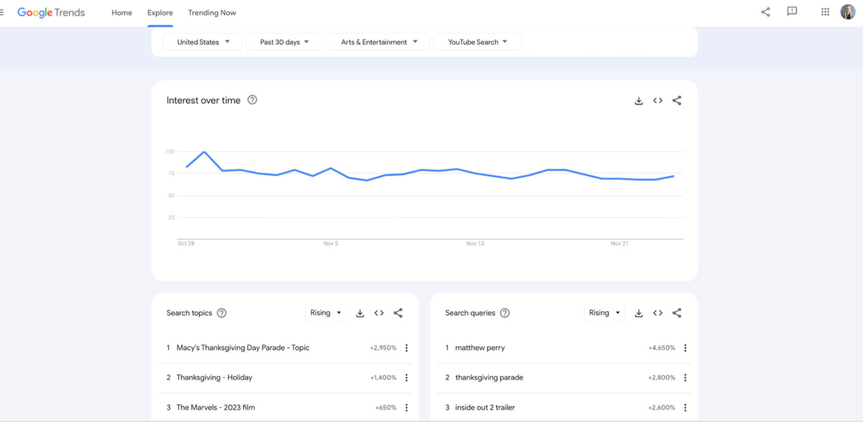Get embed code for Interest over time chart
This screenshot has height=422, width=863.
click(657, 100)
